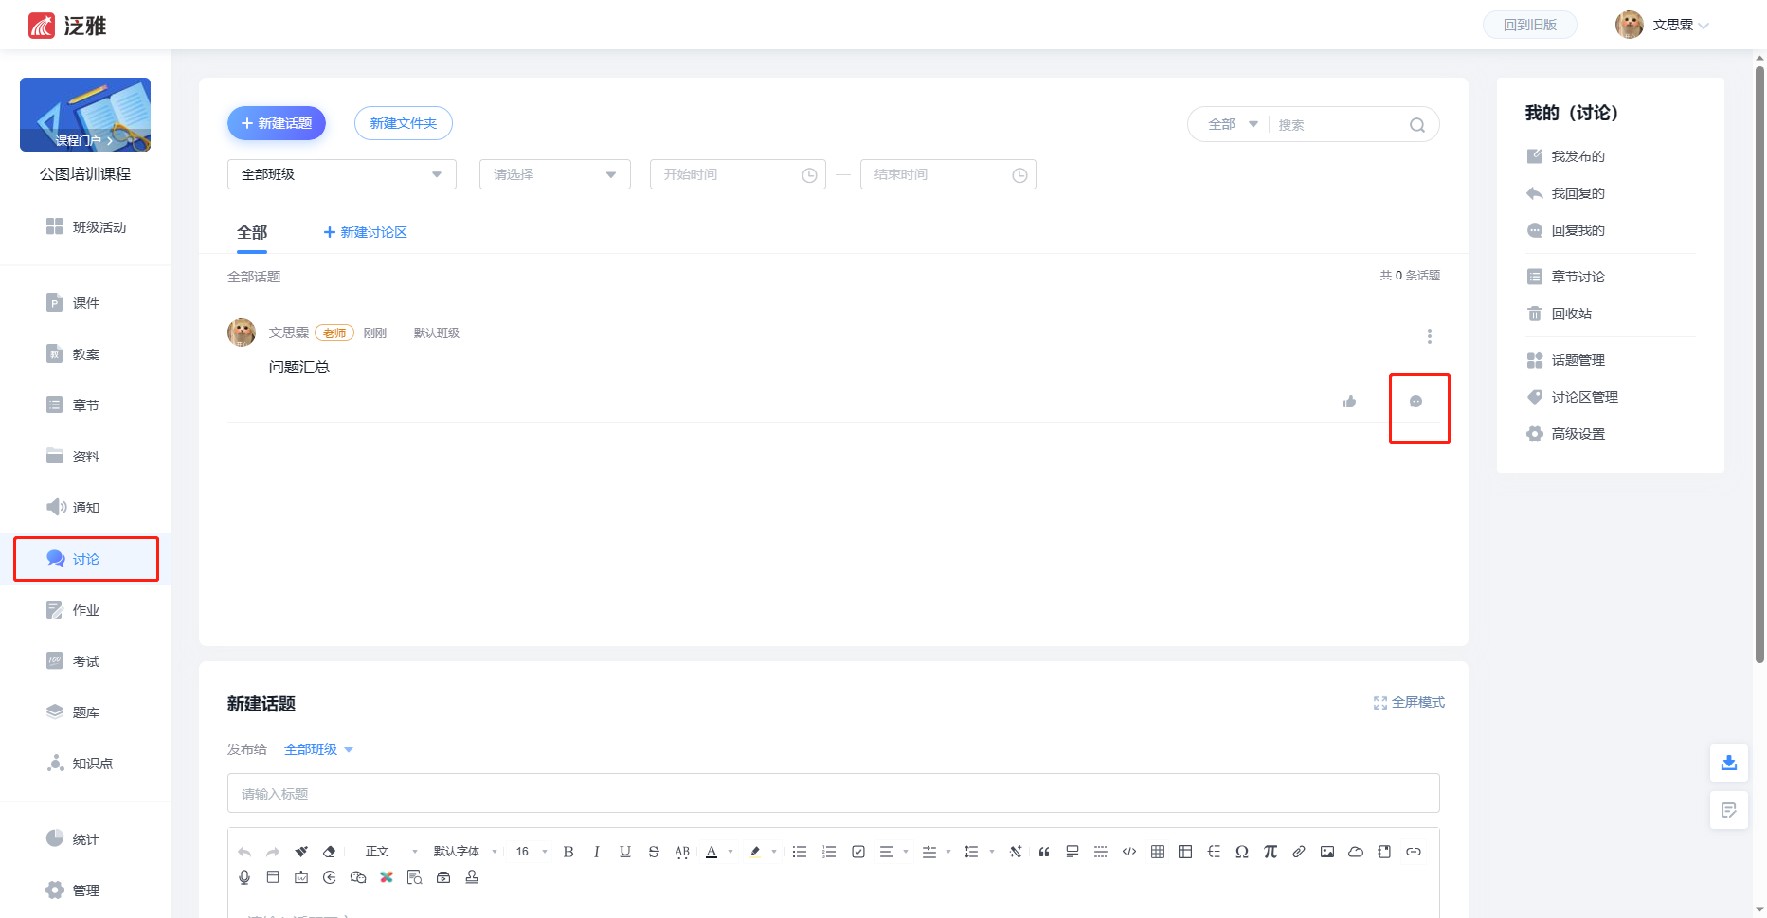
Task: Open 课件 in the left sidebar
Action: tap(73, 303)
